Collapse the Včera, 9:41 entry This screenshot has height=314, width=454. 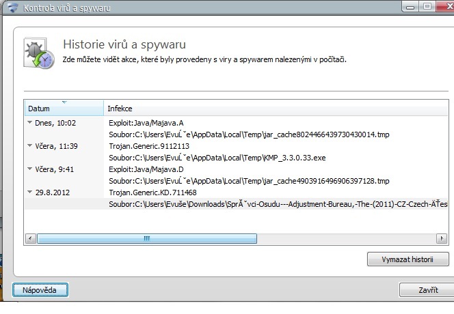pyautogui.click(x=30, y=169)
